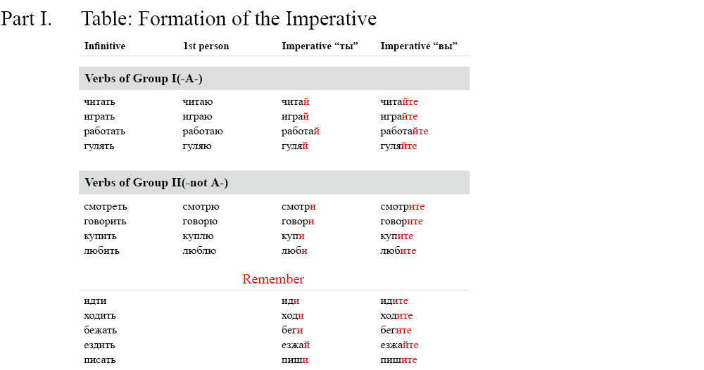The height and width of the screenshot is (370, 704).
Task: Click the imperative 'купи' cell
Action: pos(293,236)
